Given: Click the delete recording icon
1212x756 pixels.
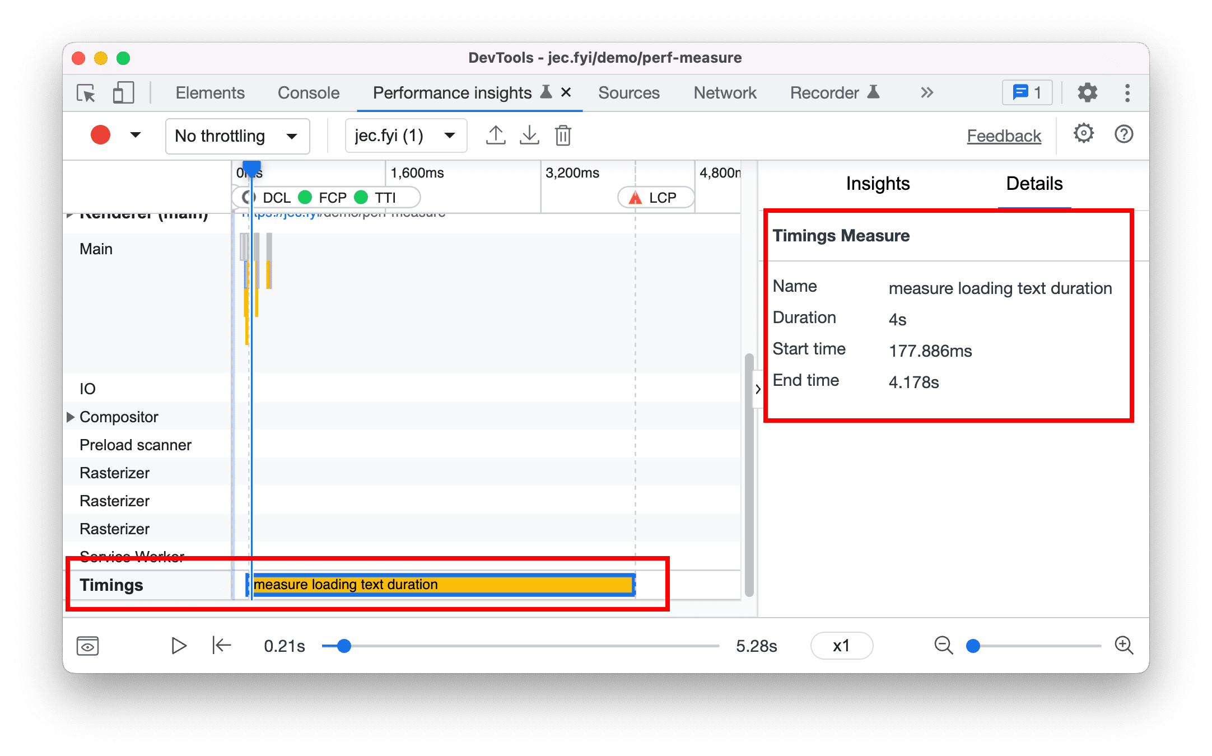Looking at the screenshot, I should pyautogui.click(x=563, y=135).
